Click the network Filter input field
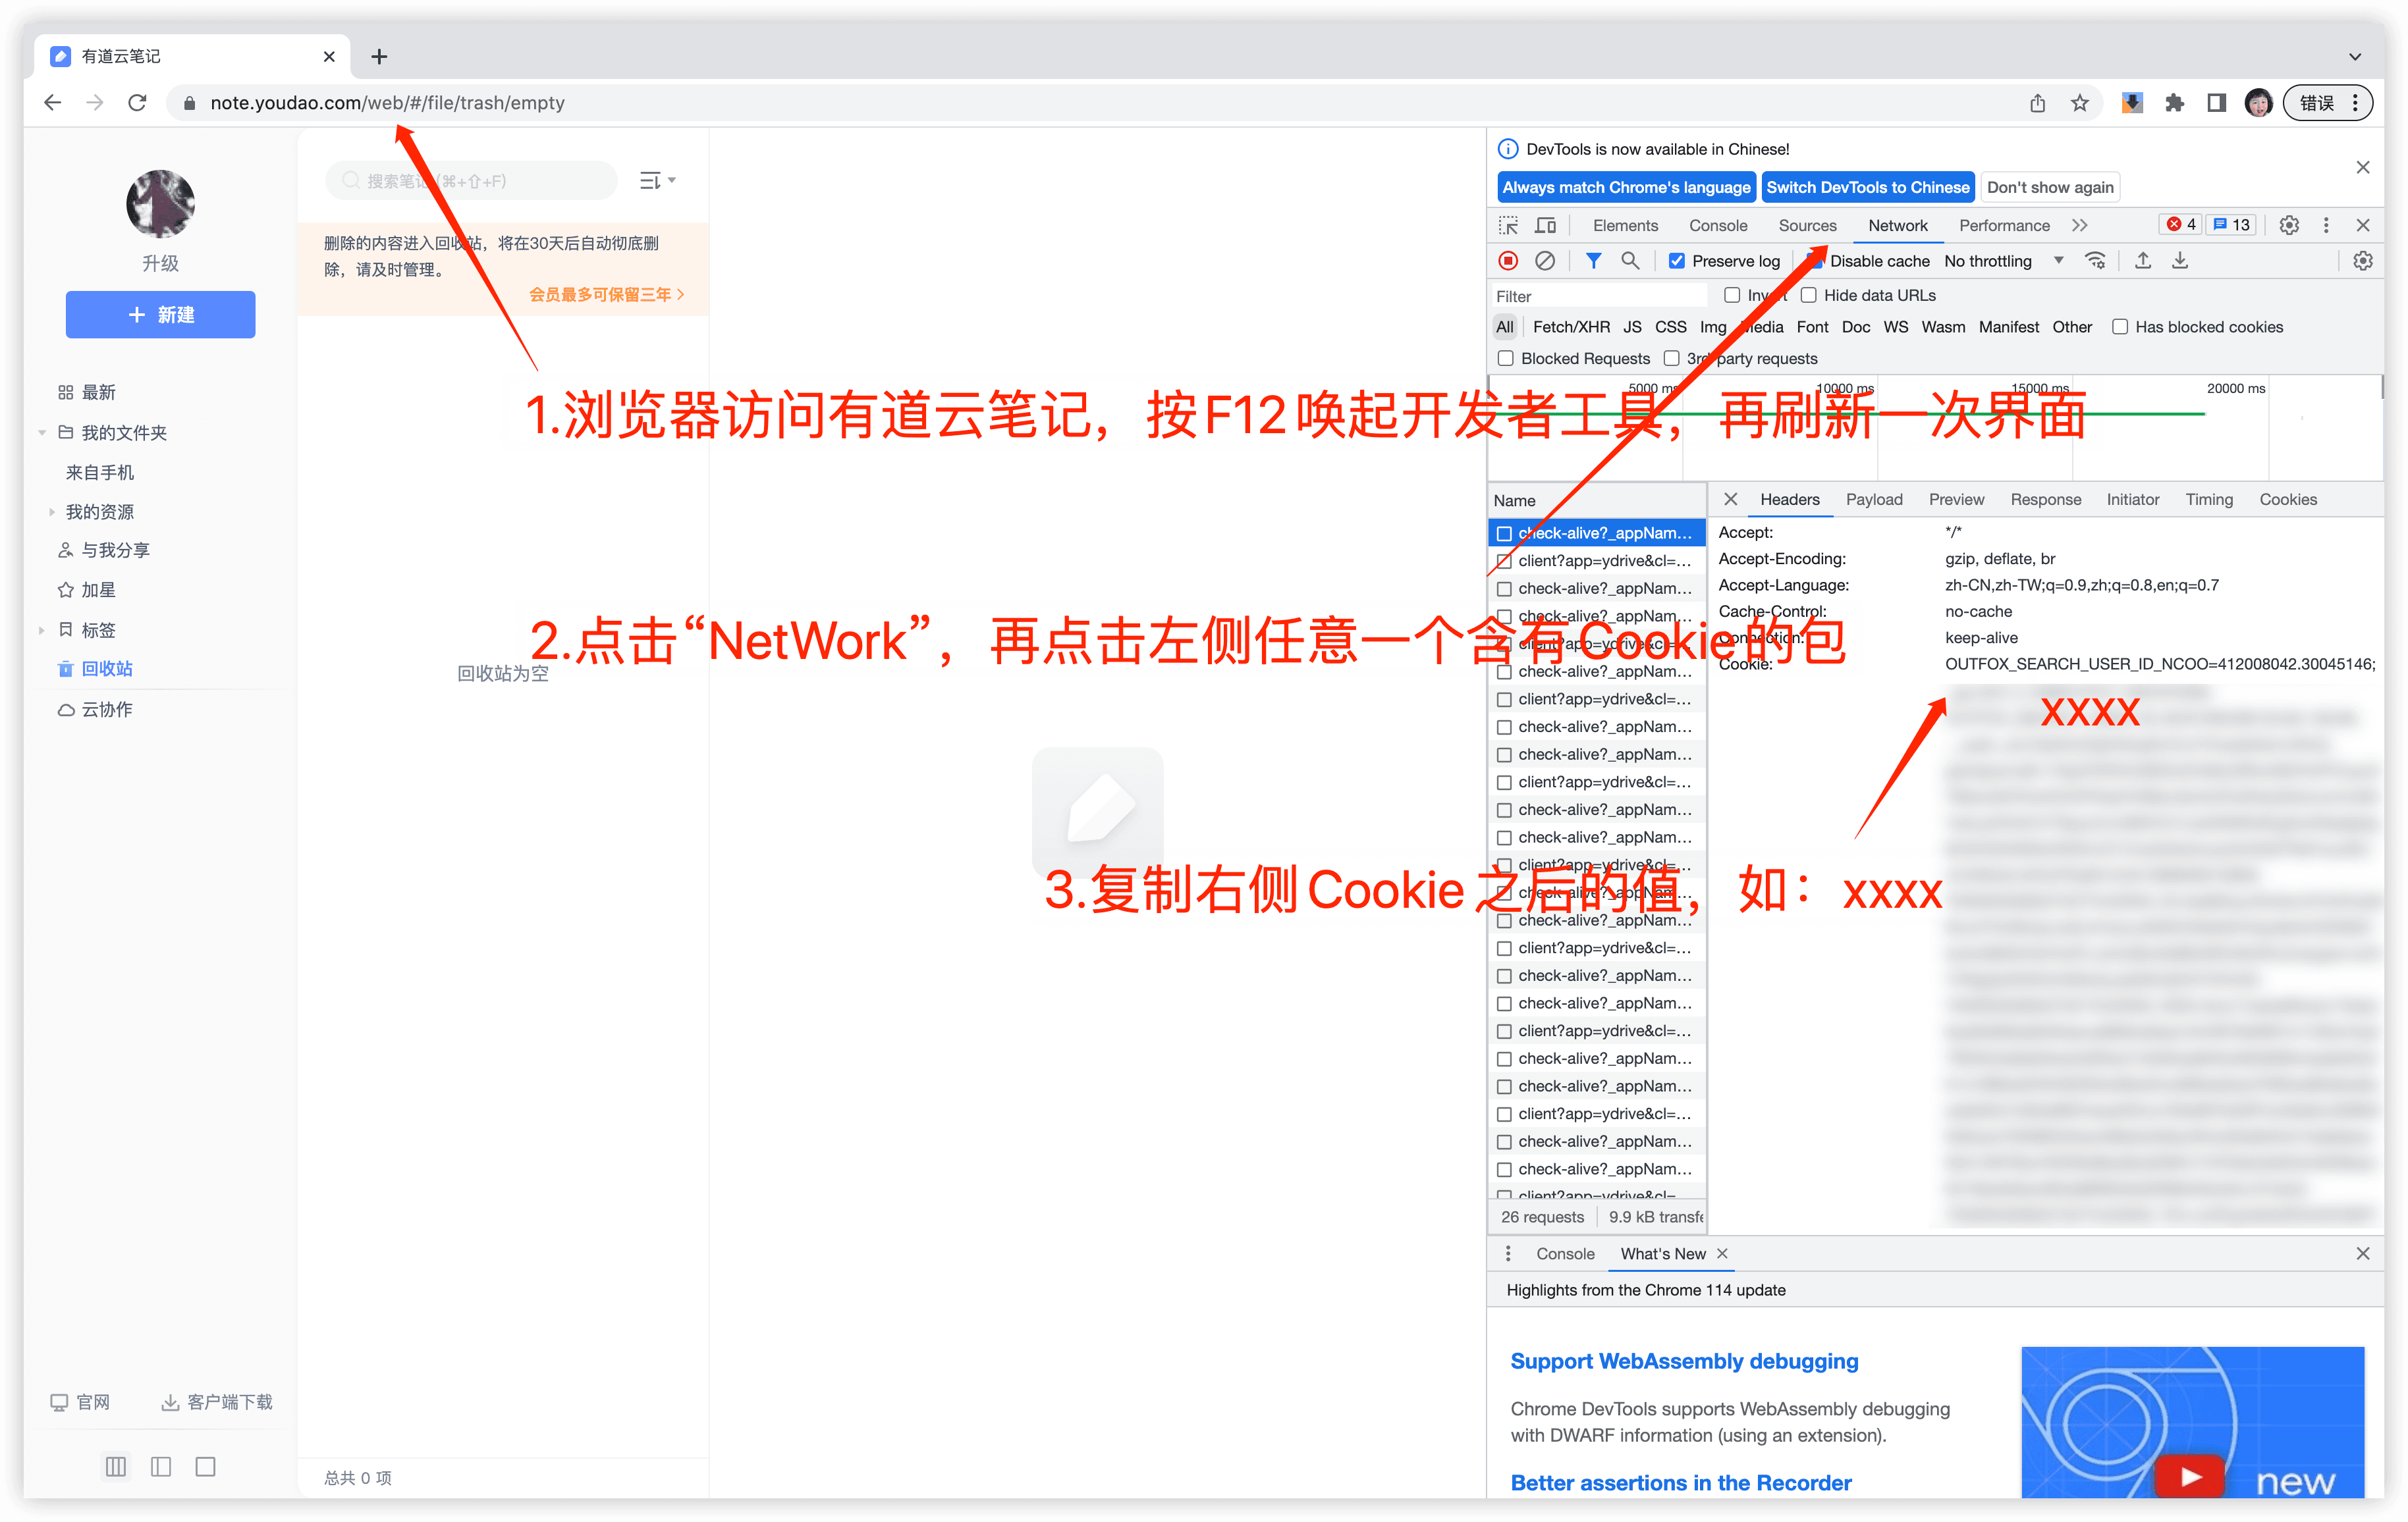 coord(1600,297)
